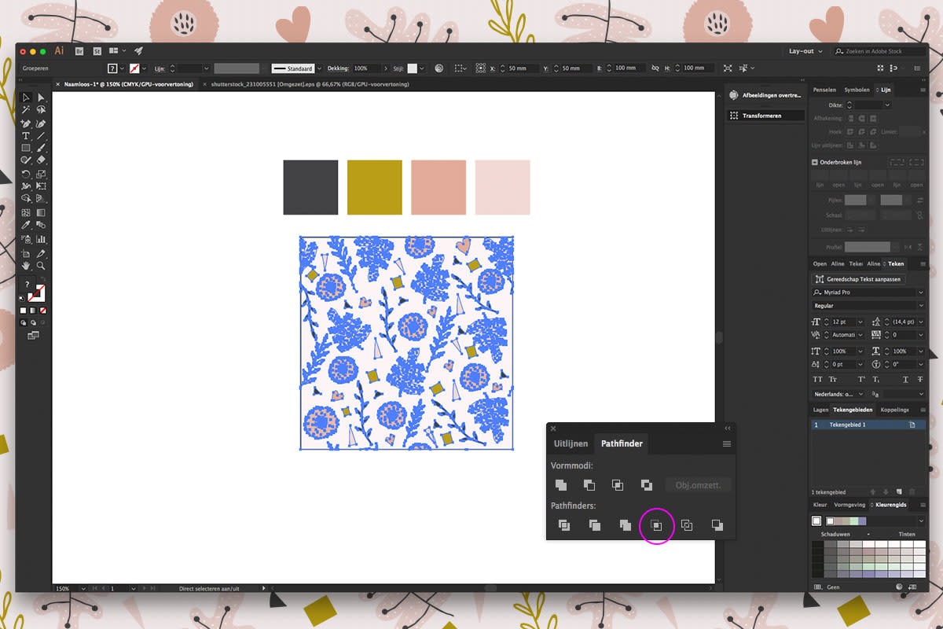Select the Scale tool
This screenshot has width=943, height=629.
(41, 173)
